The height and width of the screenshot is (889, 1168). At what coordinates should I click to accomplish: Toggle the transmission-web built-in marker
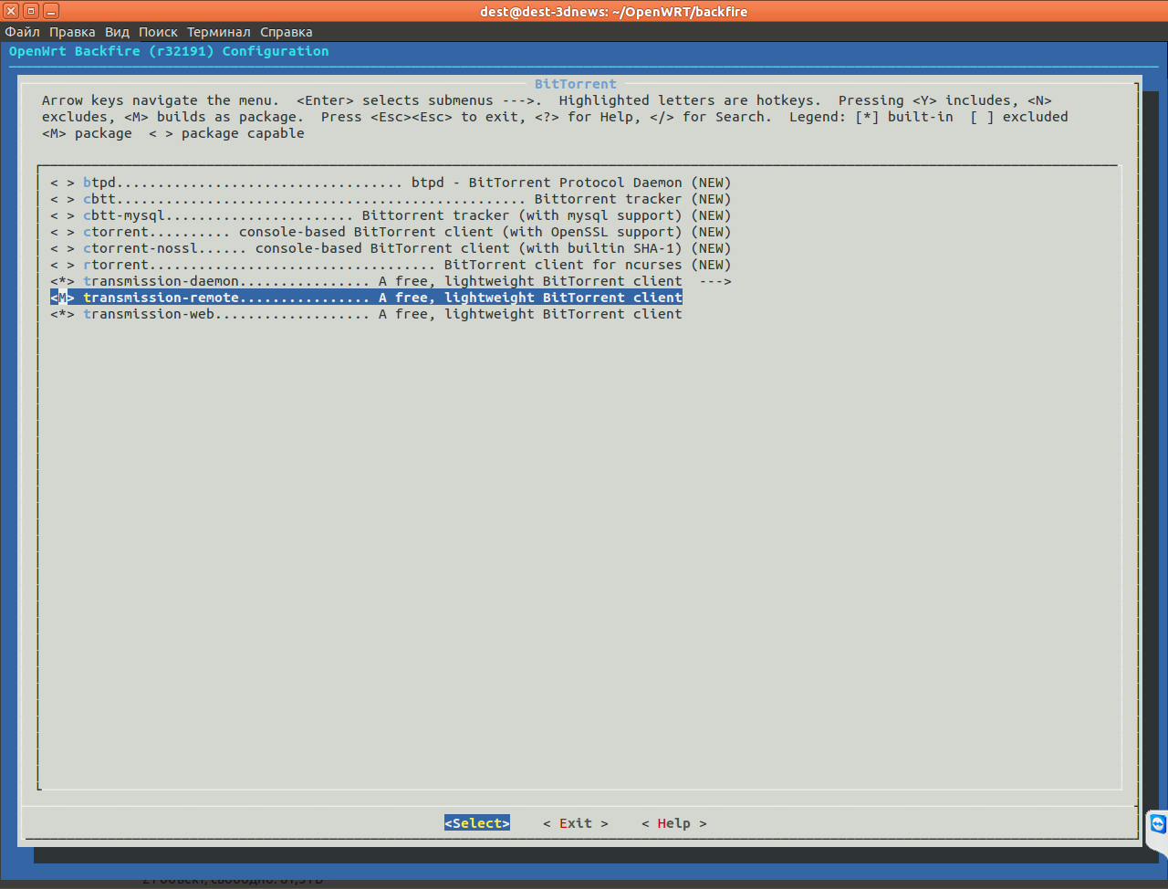point(62,314)
